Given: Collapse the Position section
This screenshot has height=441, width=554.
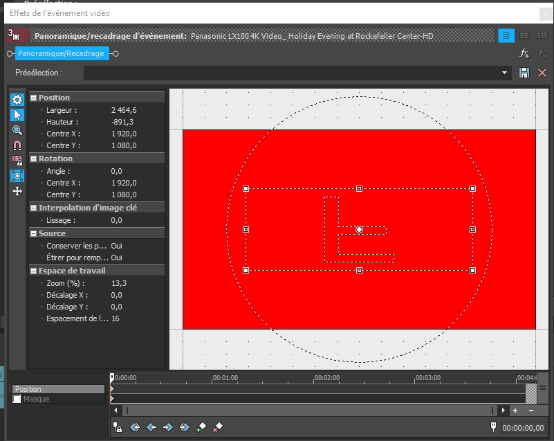Looking at the screenshot, I should pos(33,98).
